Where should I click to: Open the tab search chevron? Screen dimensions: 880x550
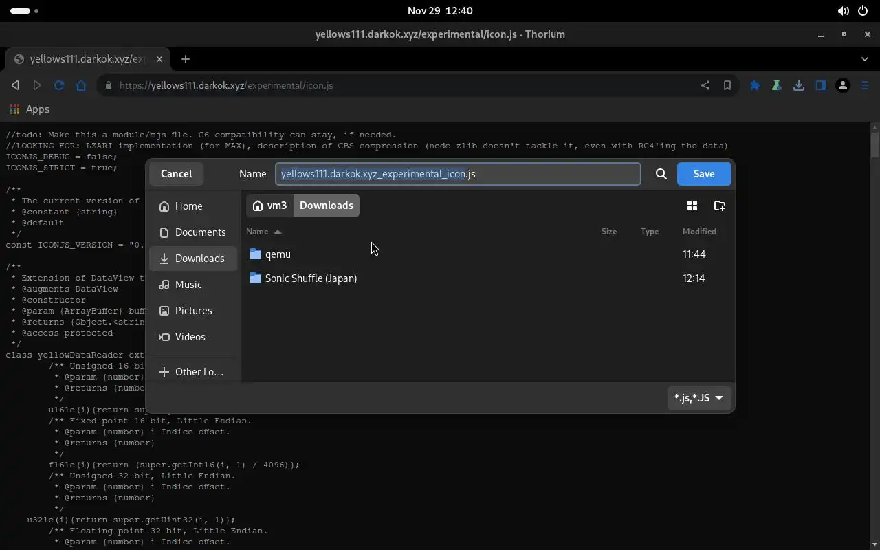click(865, 59)
